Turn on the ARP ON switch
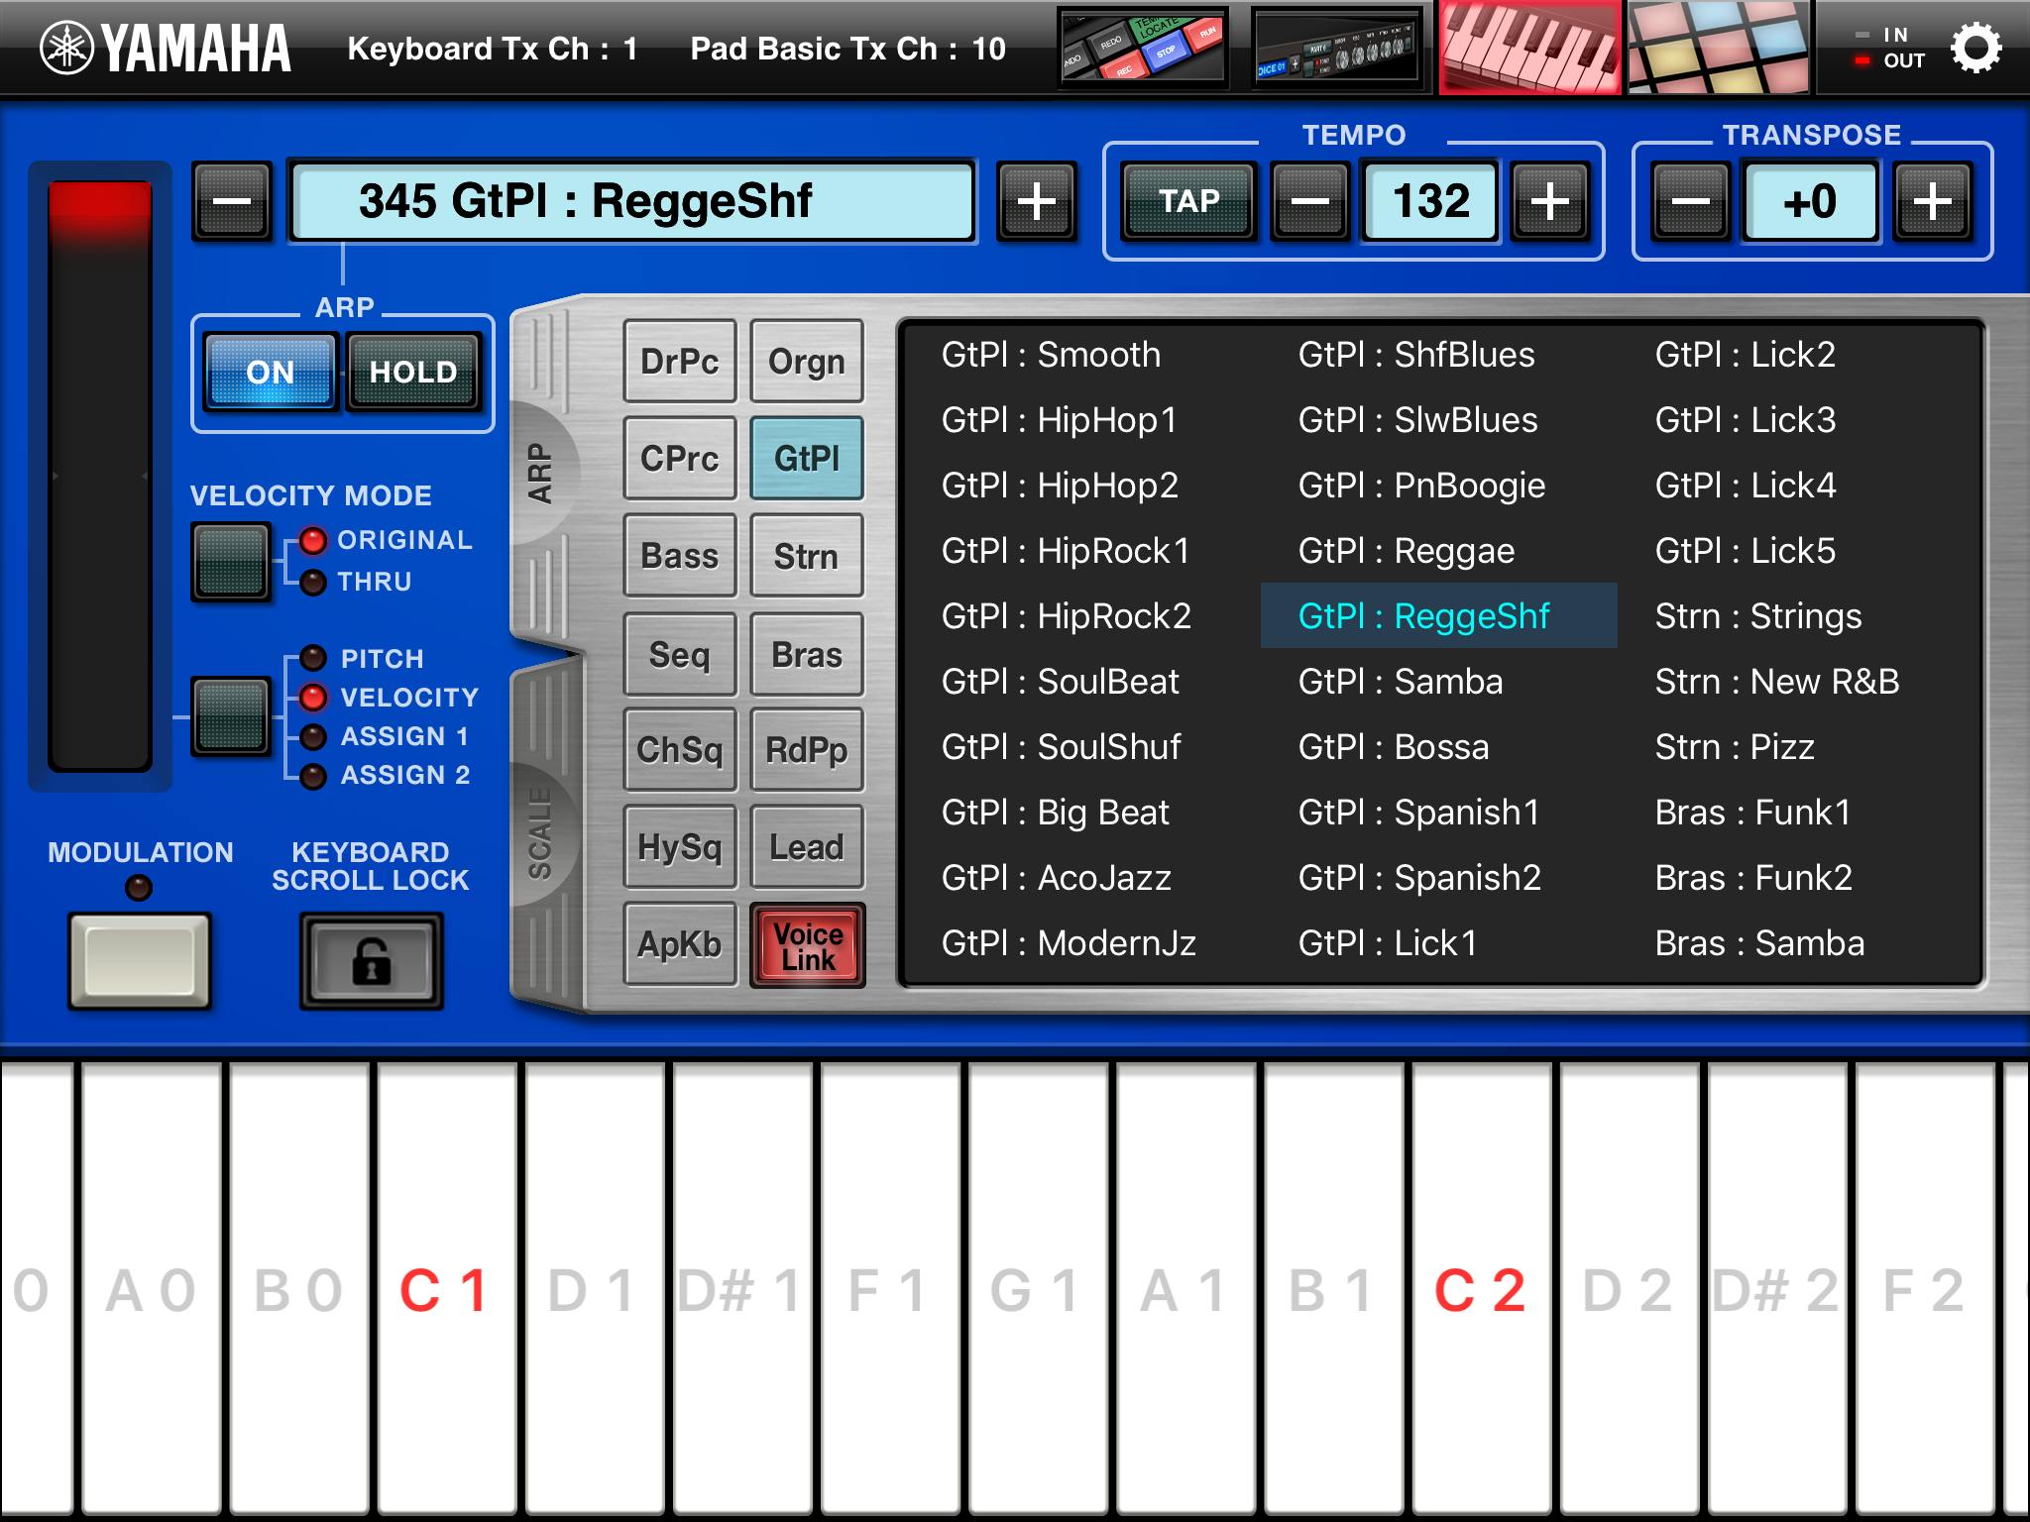 click(272, 372)
